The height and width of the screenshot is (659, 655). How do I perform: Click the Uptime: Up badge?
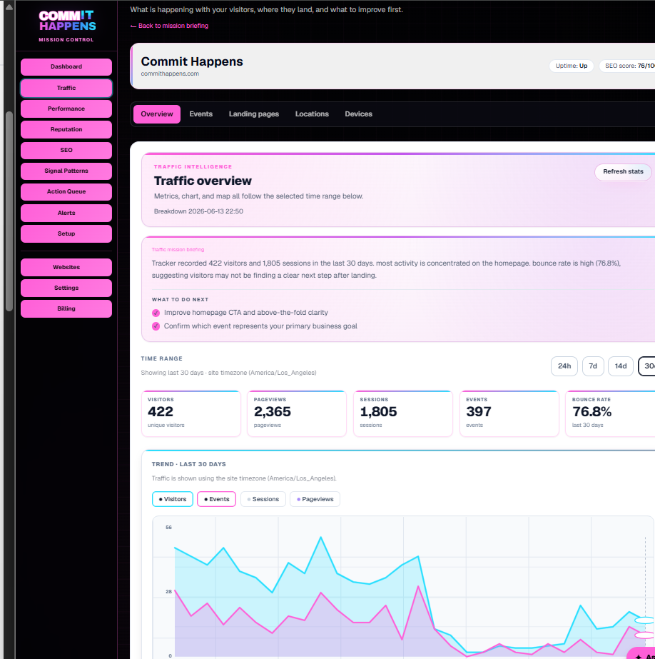(571, 66)
